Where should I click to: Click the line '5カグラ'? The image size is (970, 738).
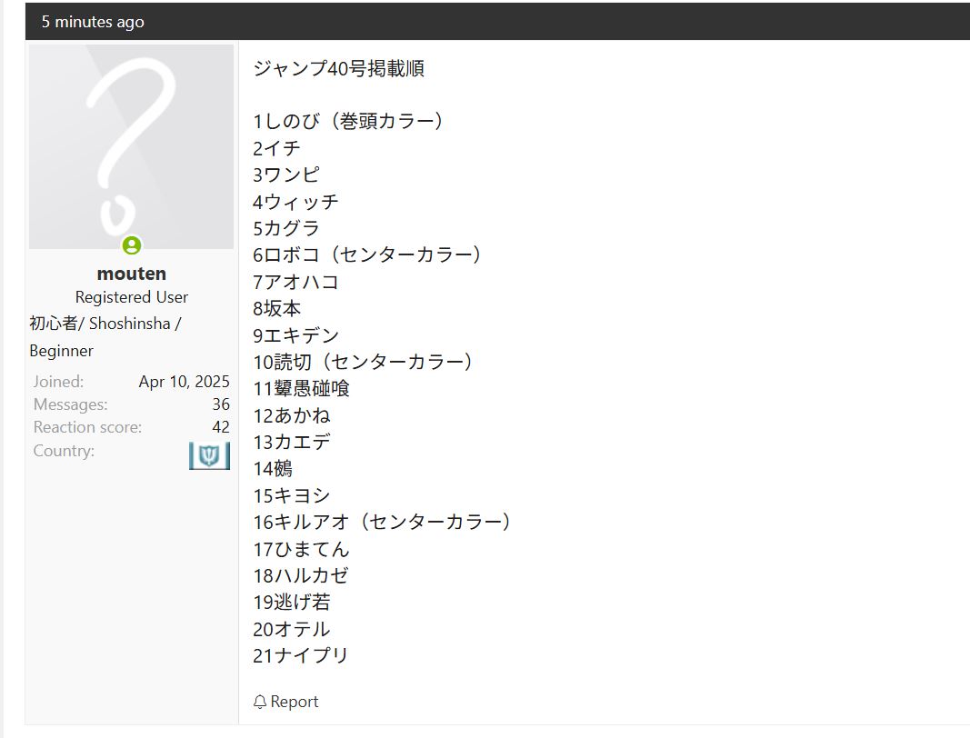point(285,228)
